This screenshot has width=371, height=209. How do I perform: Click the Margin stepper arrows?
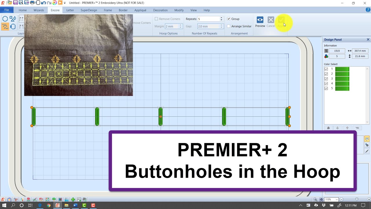click(x=180, y=26)
